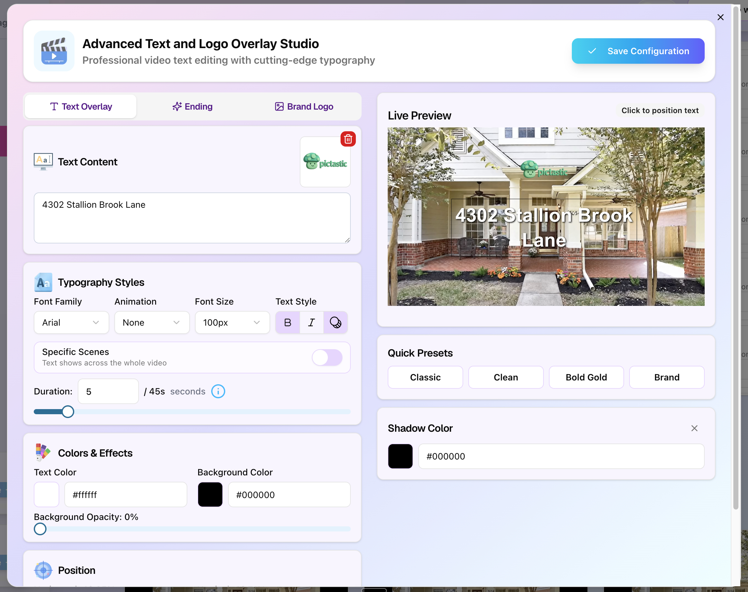The height and width of the screenshot is (592, 748).
Task: Close the Shadow Color panel
Action: [694, 428]
